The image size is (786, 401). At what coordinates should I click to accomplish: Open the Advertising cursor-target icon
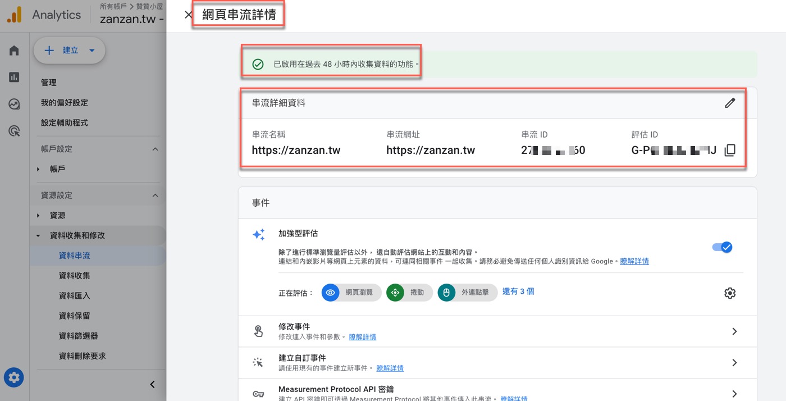tap(14, 131)
